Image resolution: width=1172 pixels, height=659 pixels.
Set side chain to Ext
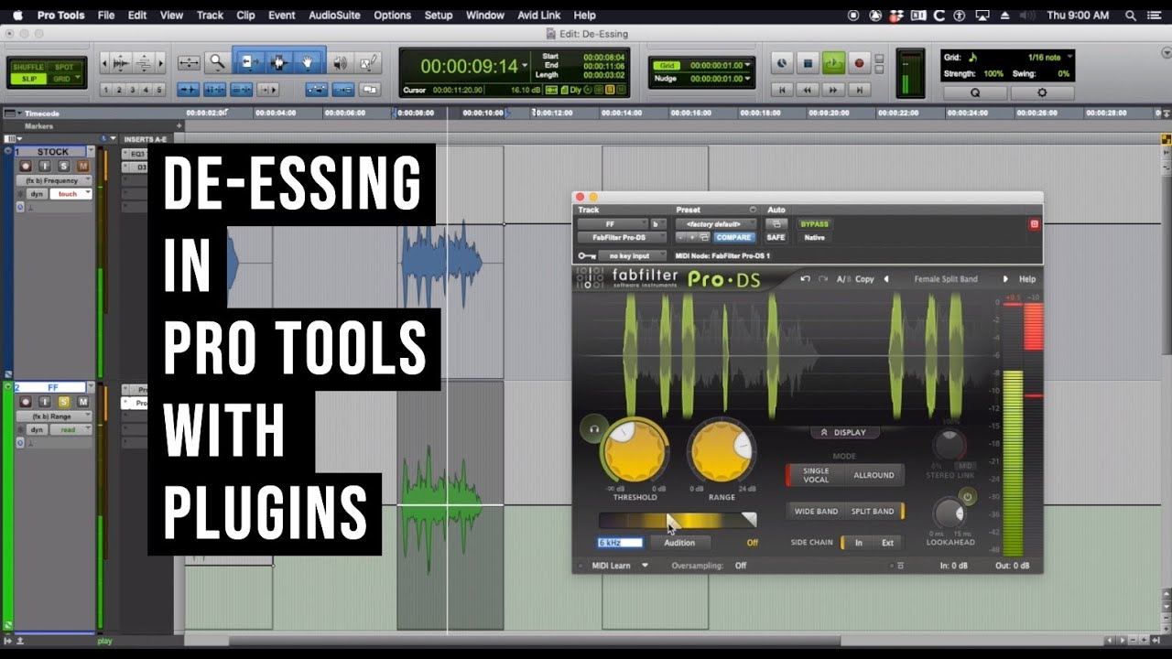887,543
